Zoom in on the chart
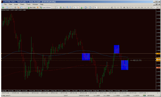 coord(67,7)
